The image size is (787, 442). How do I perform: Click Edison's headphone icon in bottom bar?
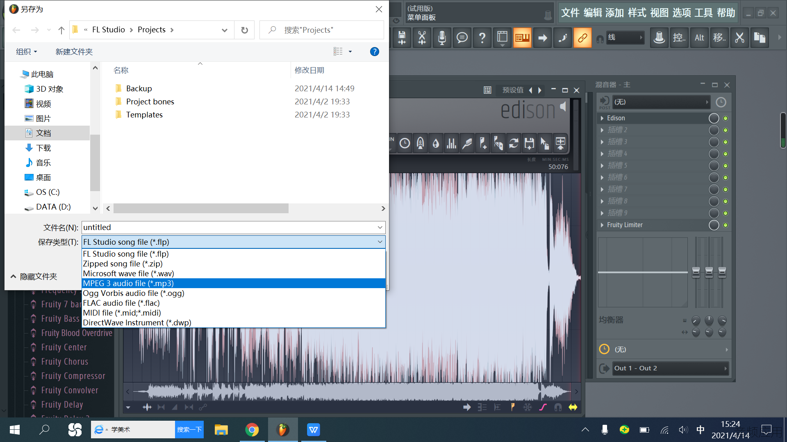(558, 407)
